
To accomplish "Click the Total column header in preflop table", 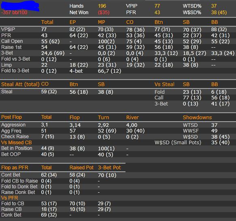I will click(47, 22).
